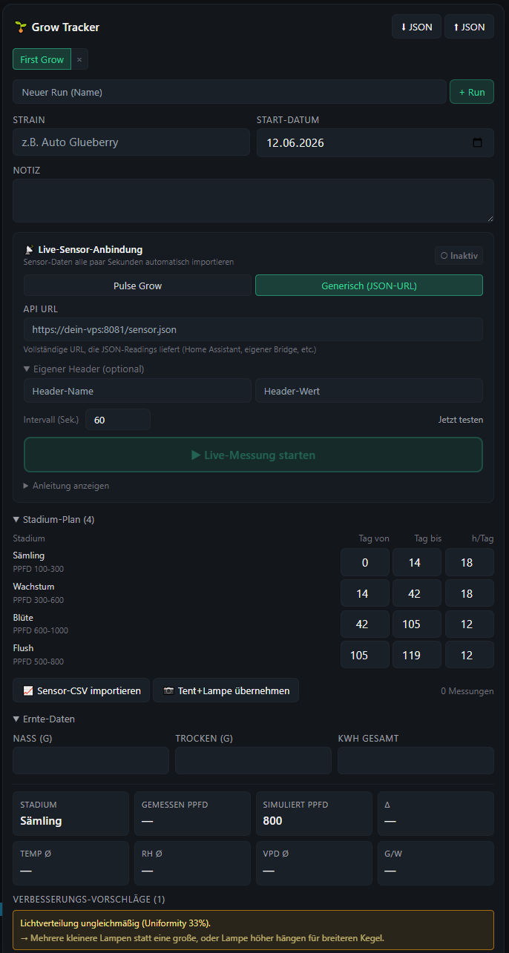509x953 pixels.
Task: Edit Wachstum hours per day value
Action: coord(470,594)
